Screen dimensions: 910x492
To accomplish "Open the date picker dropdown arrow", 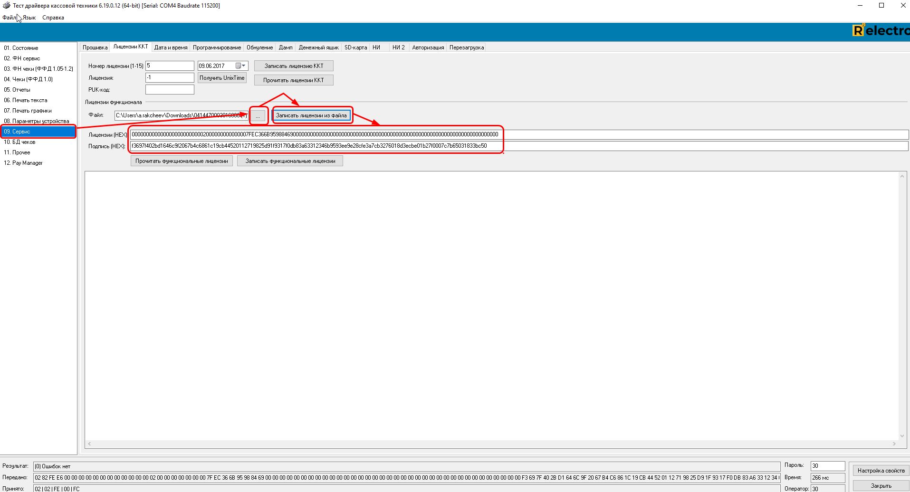I will [x=244, y=66].
